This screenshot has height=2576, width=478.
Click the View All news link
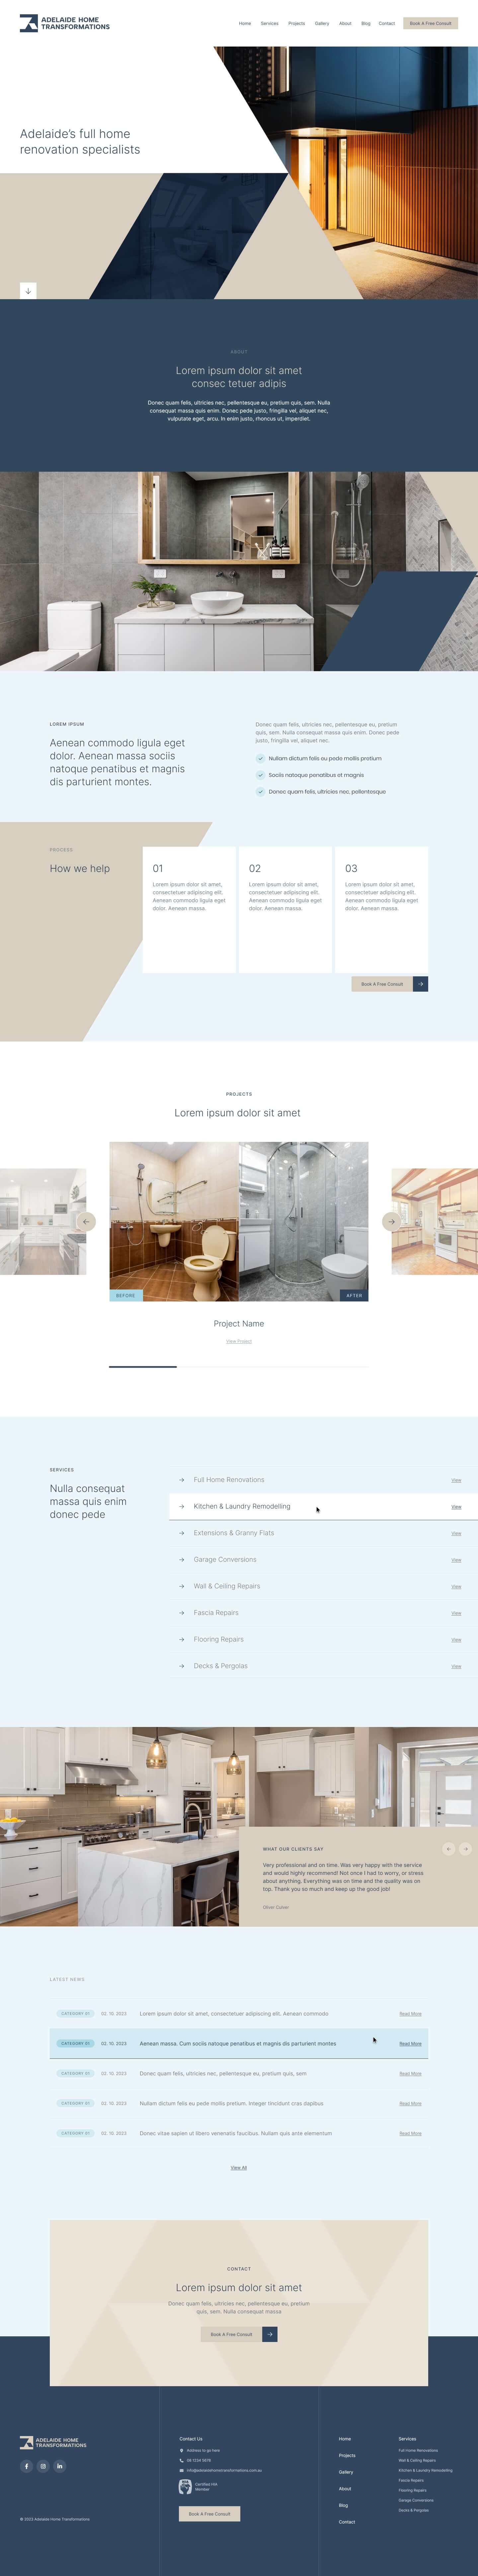[x=238, y=2168]
